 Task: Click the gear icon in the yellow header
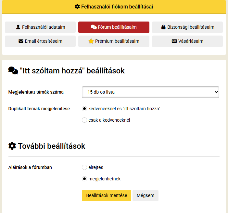click(77, 7)
